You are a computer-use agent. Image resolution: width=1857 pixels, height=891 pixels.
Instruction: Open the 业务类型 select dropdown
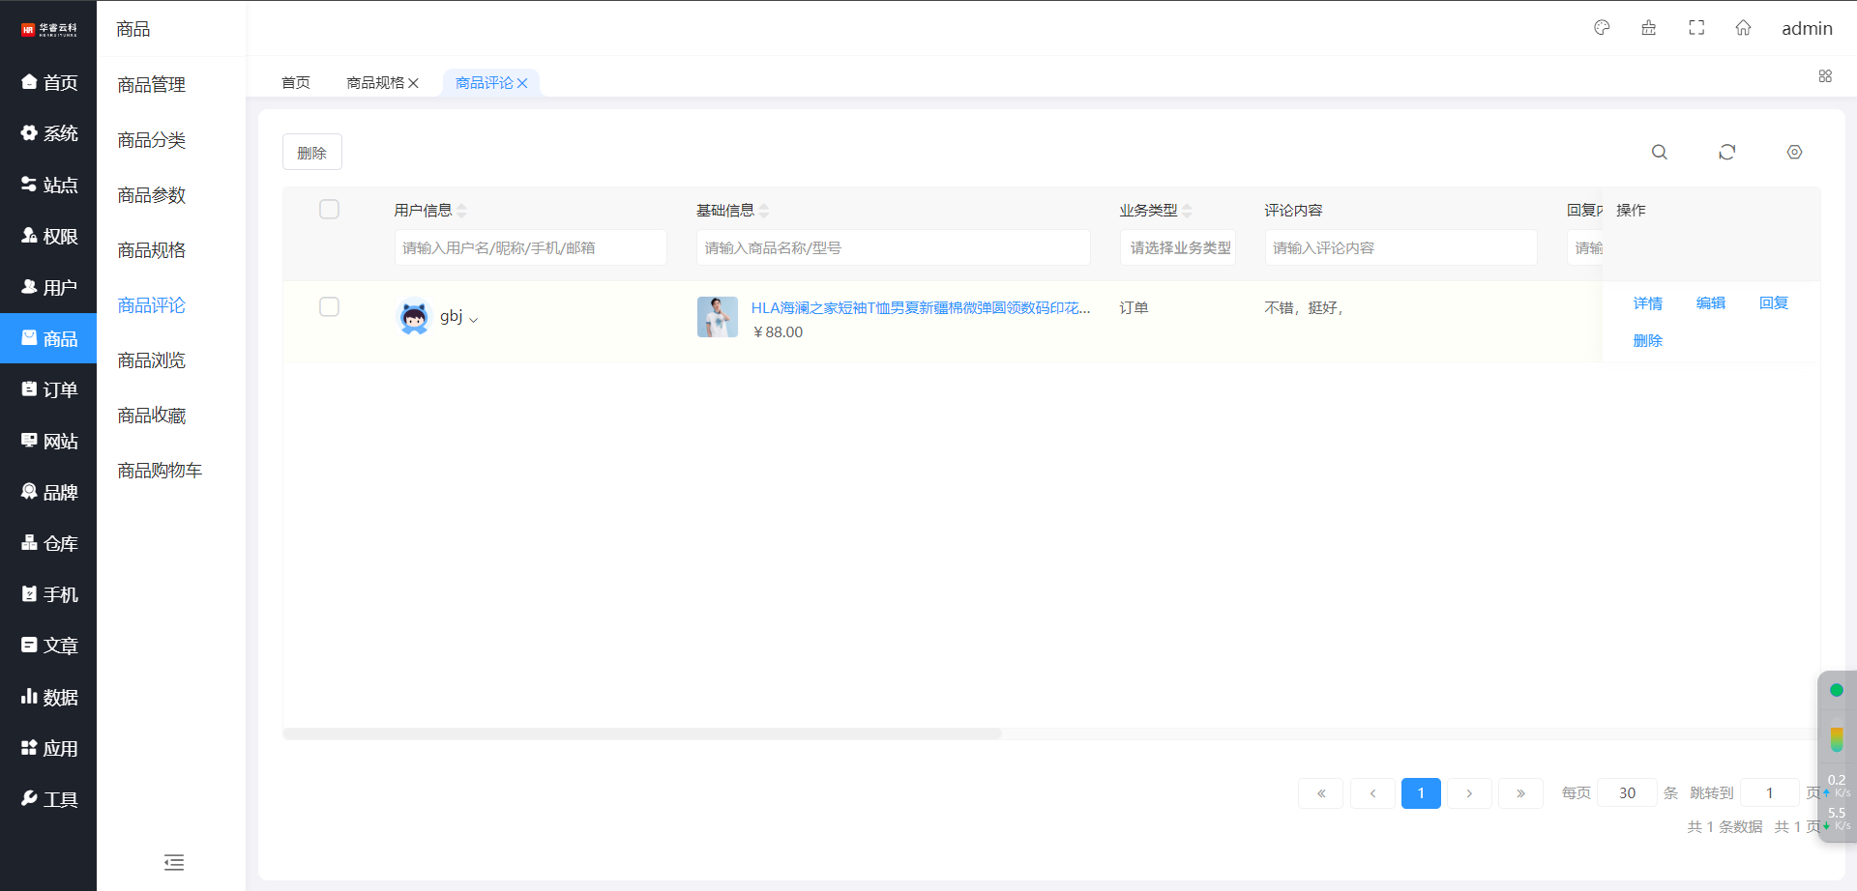click(x=1178, y=248)
